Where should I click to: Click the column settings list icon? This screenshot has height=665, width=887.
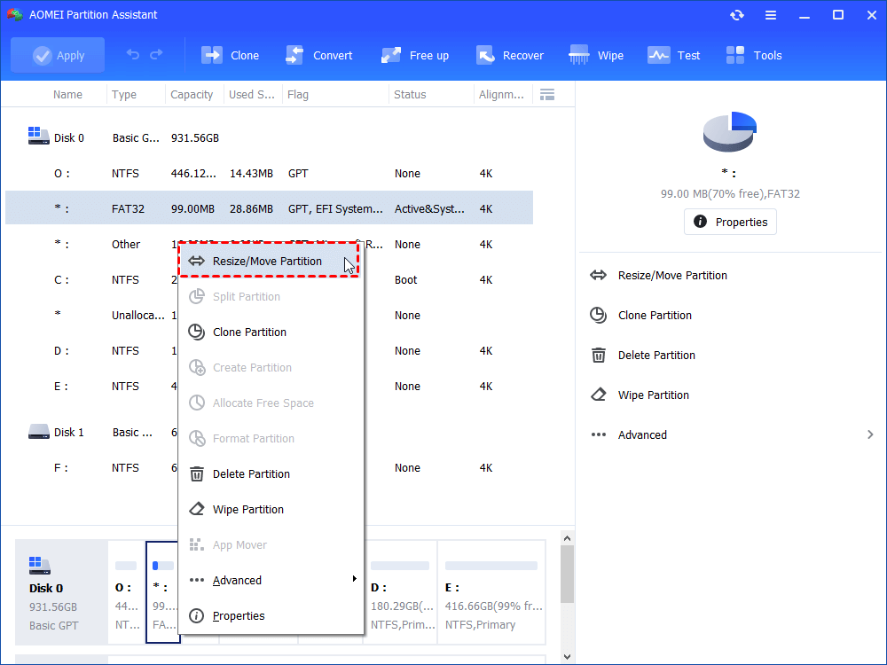[547, 95]
